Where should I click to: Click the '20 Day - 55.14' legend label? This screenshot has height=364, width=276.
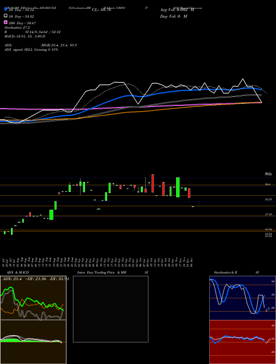tap(22, 10)
